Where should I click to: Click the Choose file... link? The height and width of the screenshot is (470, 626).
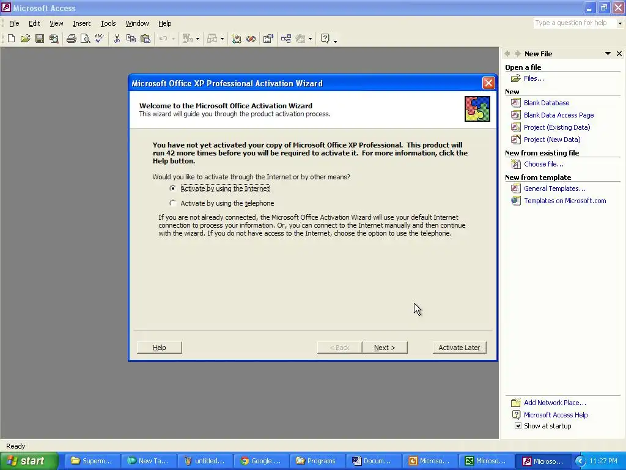coord(543,164)
